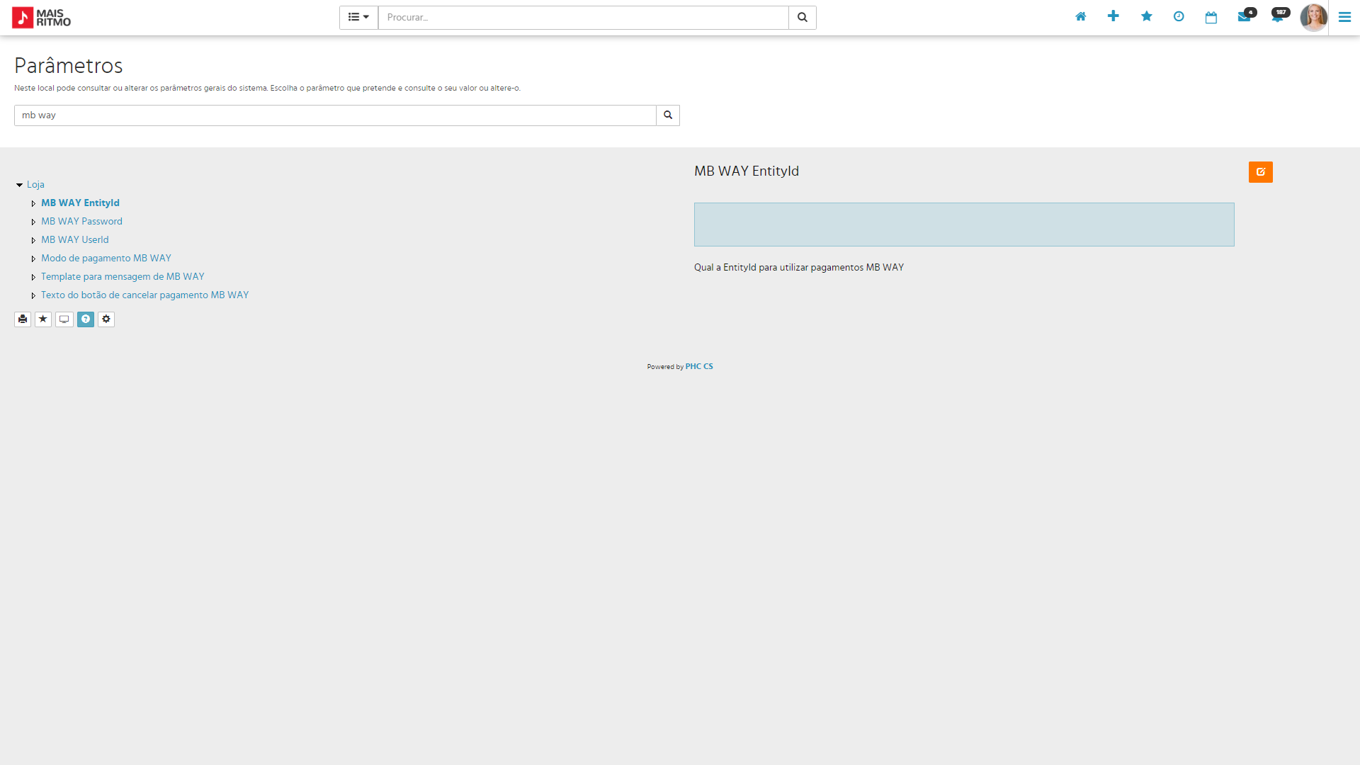Expand Modo de pagamento MB WAY arrow

pyautogui.click(x=33, y=259)
